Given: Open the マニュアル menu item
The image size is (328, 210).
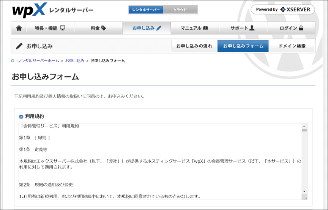Looking at the screenshot, I should [x=195, y=28].
